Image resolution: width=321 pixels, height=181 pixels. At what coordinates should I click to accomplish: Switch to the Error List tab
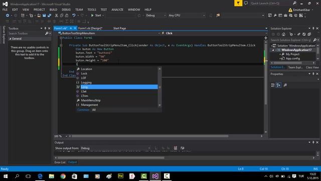click(60, 162)
